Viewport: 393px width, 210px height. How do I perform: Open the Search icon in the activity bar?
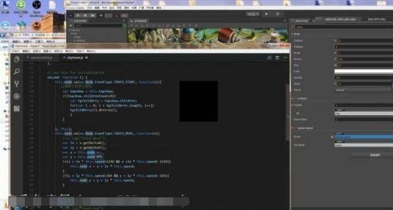[17, 72]
